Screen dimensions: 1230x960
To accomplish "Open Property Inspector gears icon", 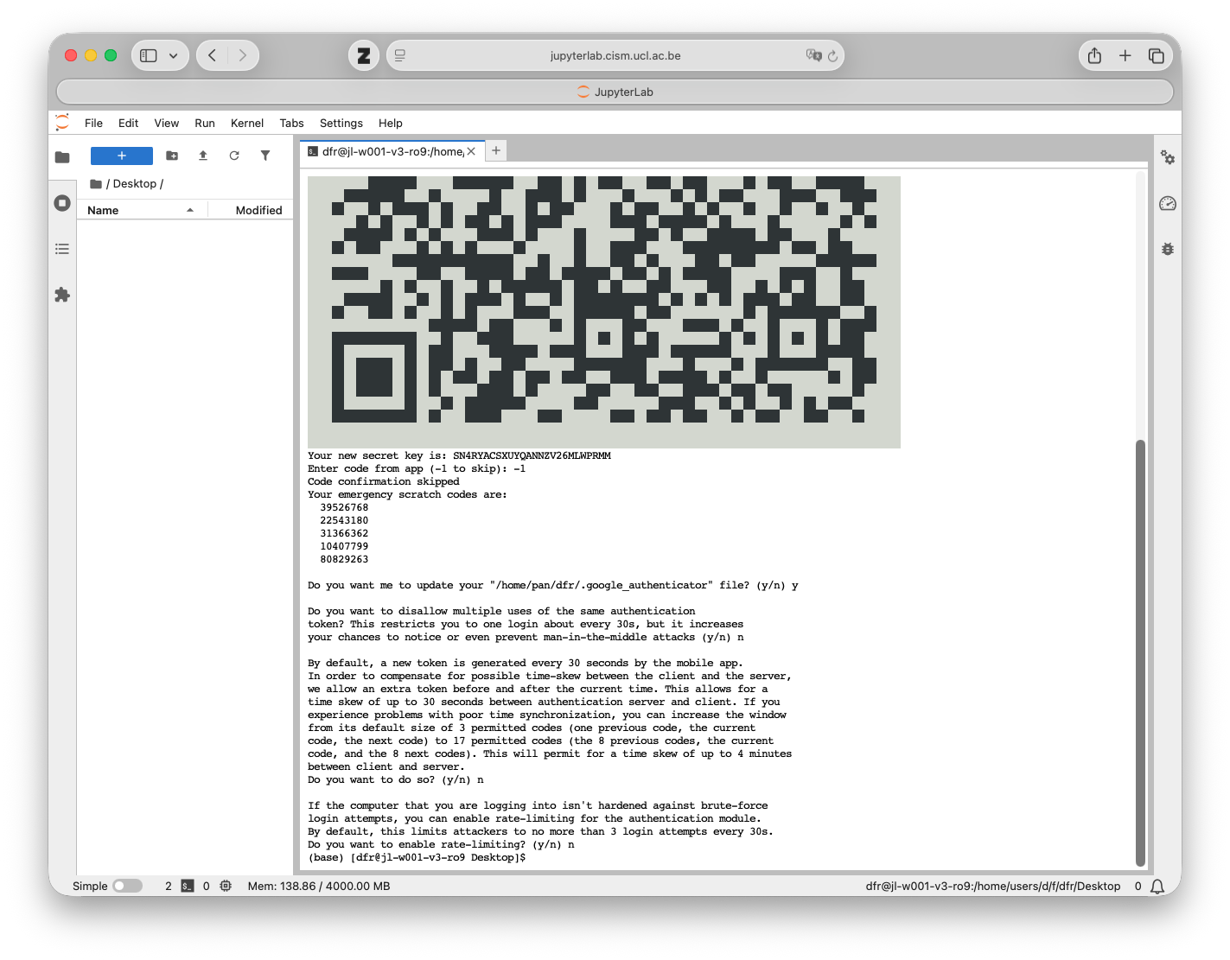I will point(1168,157).
